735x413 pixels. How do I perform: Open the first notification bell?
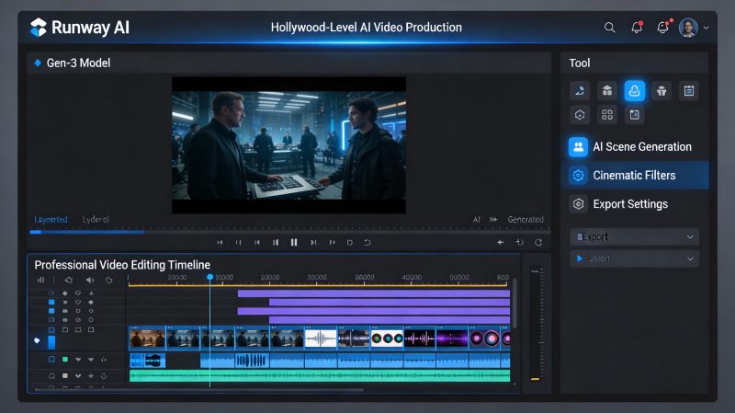(637, 28)
